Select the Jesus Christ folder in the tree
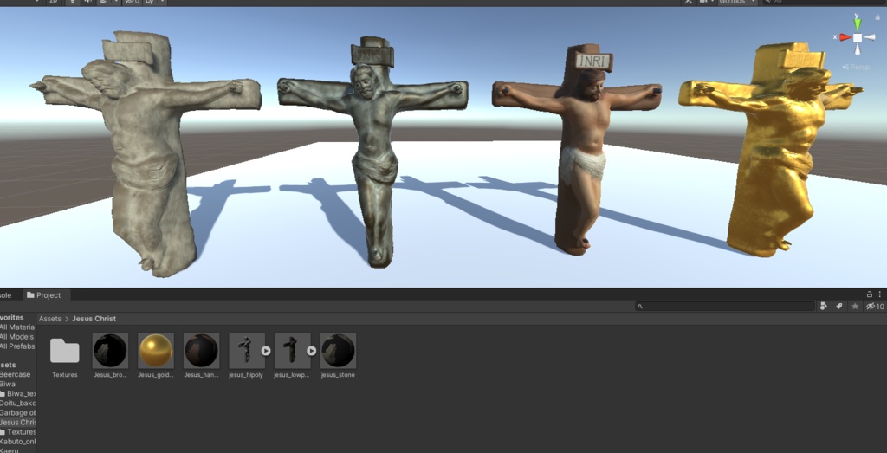The width and height of the screenshot is (887, 453). (x=18, y=423)
